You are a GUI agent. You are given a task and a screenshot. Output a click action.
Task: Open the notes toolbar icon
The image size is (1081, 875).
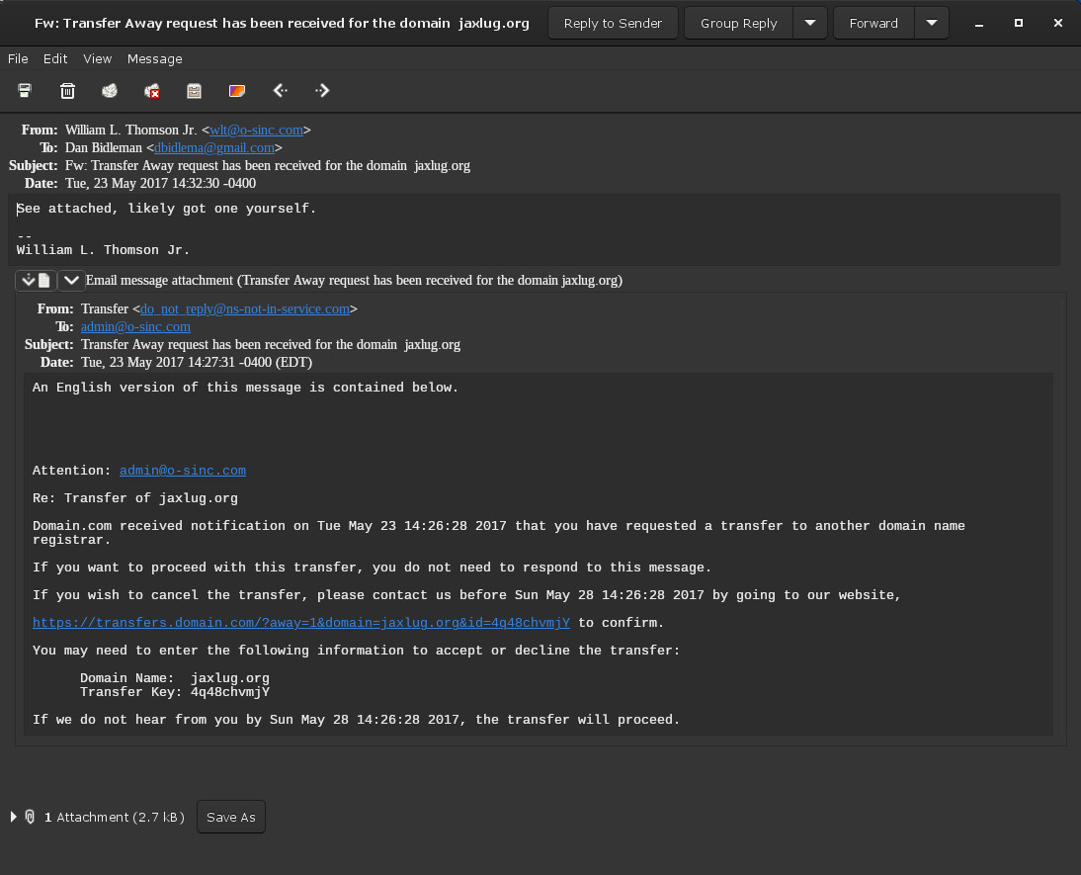click(x=194, y=90)
